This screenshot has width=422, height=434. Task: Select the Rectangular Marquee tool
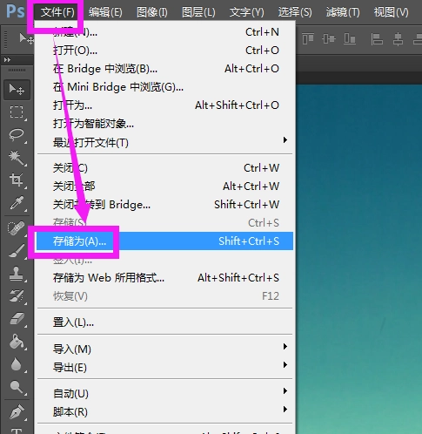(x=17, y=112)
